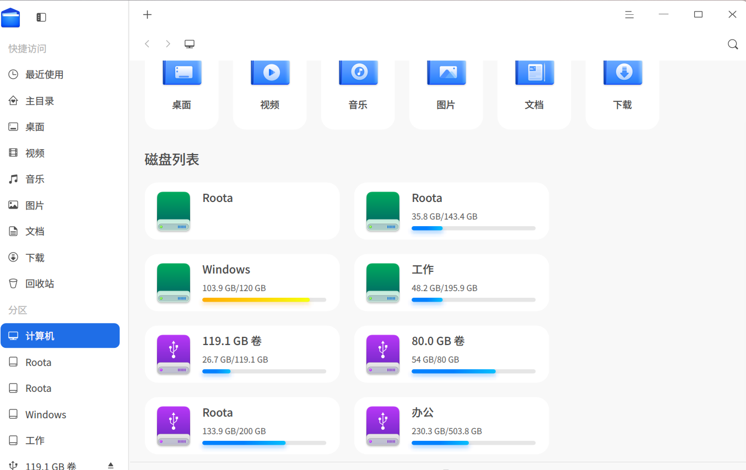Go forward with right arrow

point(168,43)
